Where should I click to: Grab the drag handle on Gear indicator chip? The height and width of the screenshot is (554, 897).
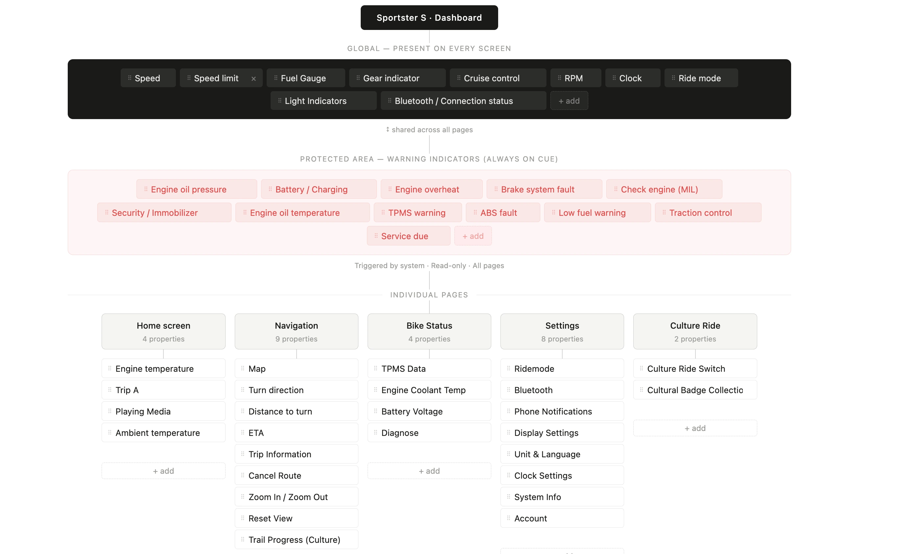[358, 78]
